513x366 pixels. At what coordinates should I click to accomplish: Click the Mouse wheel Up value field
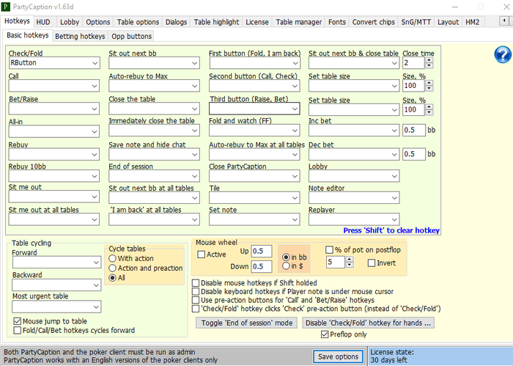tap(262, 251)
